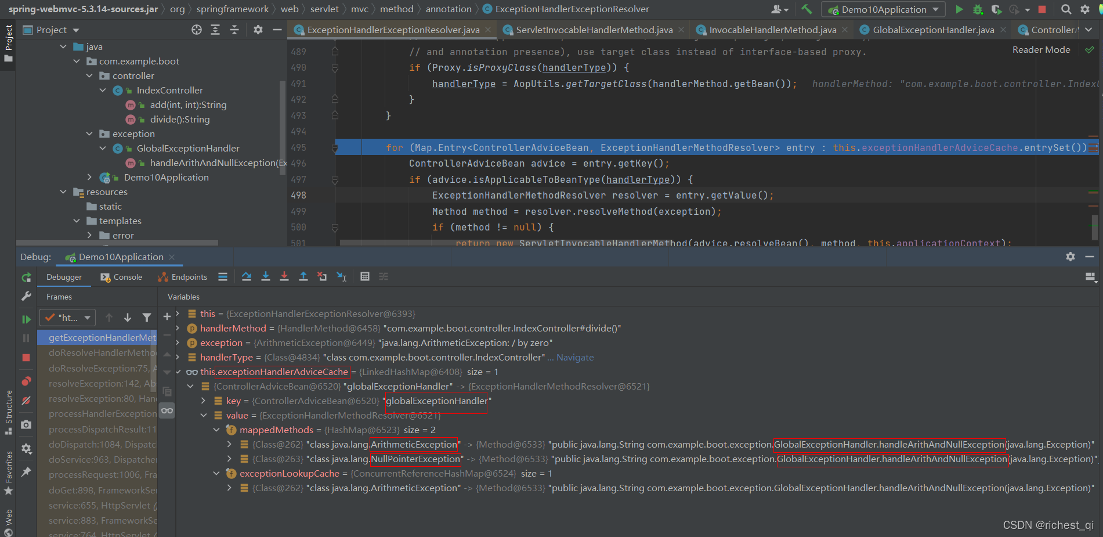
Task: Go to next frame down arrow
Action: click(128, 318)
